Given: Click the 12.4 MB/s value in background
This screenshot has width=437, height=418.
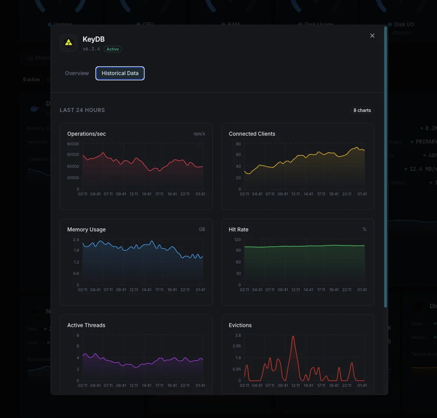Looking at the screenshot, I should 423,169.
